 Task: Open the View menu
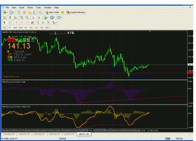pos(14,7)
